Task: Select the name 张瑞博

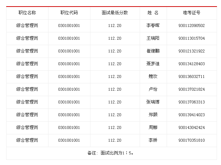Action: 153,102
